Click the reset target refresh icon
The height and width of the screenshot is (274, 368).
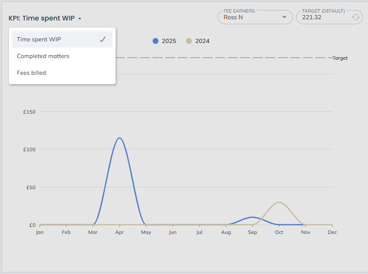(355, 17)
